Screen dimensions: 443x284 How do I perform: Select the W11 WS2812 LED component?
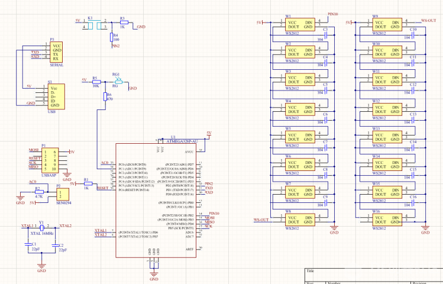coord(387,80)
